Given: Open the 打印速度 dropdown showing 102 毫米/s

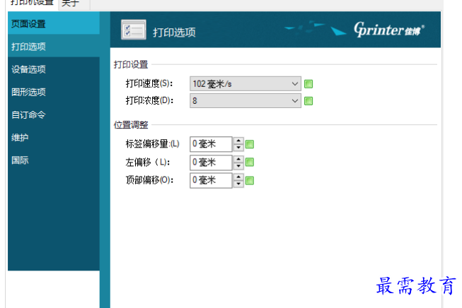Looking at the screenshot, I should pyautogui.click(x=246, y=84).
